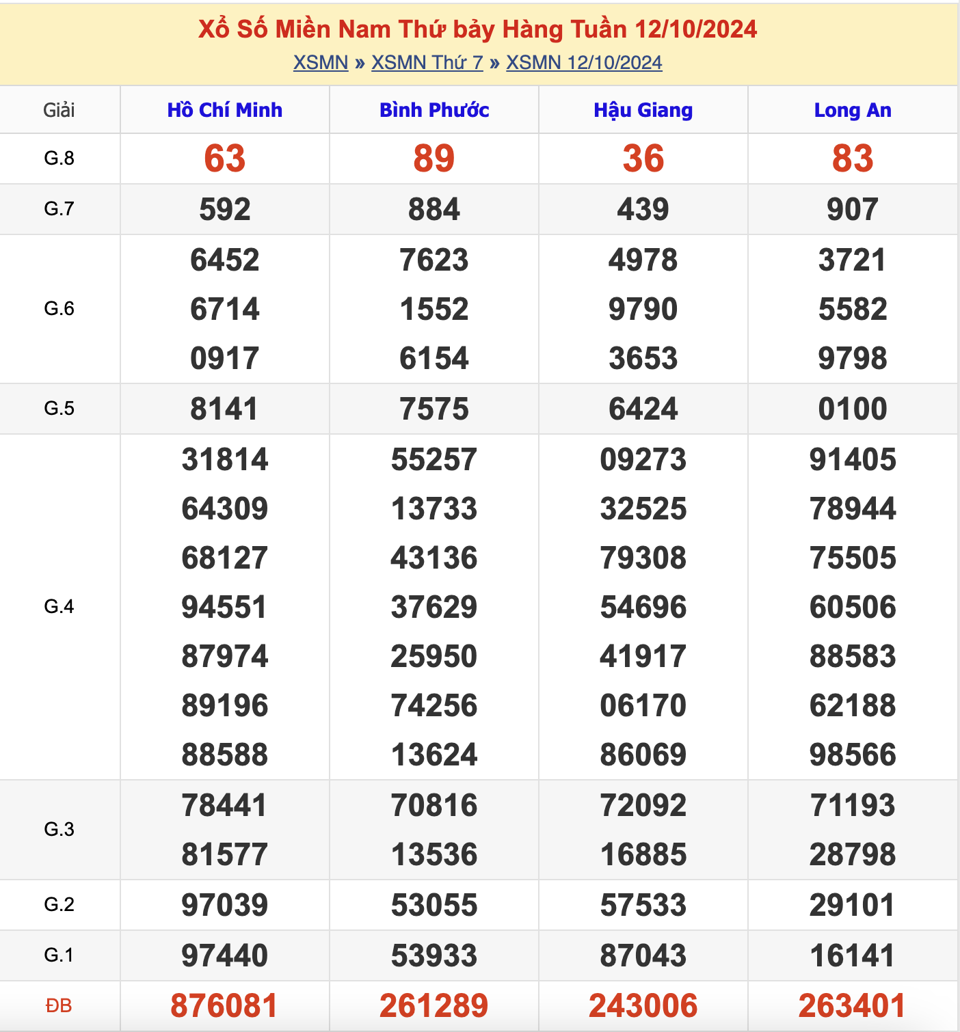Click the G.3 number 72092
960x1032 pixels.
tap(643, 805)
